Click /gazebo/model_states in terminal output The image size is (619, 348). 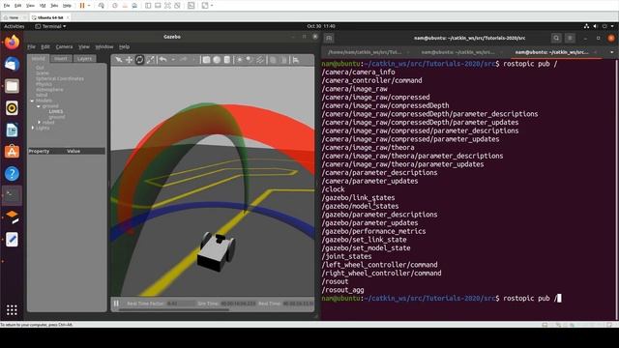360,206
